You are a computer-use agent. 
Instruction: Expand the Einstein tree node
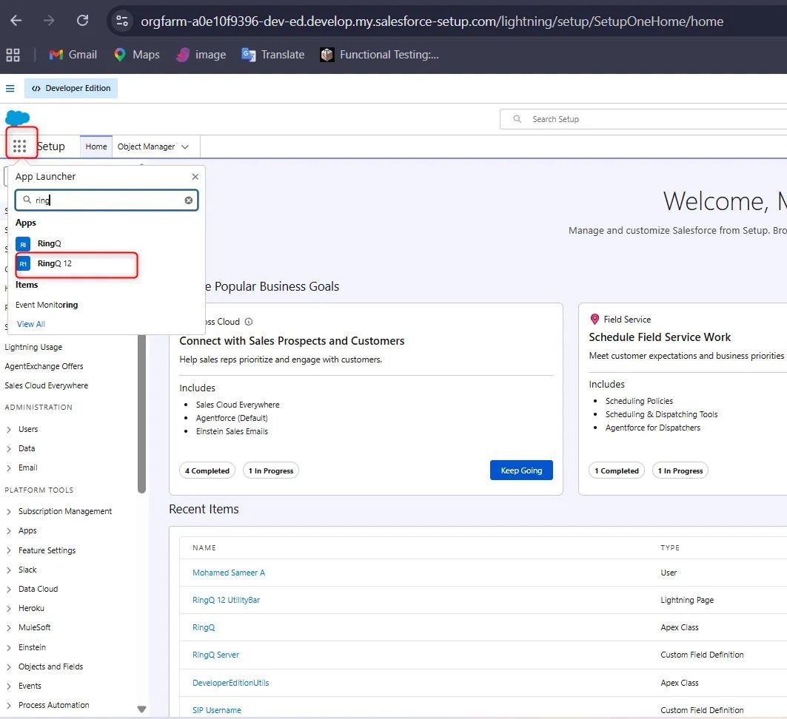click(x=9, y=648)
